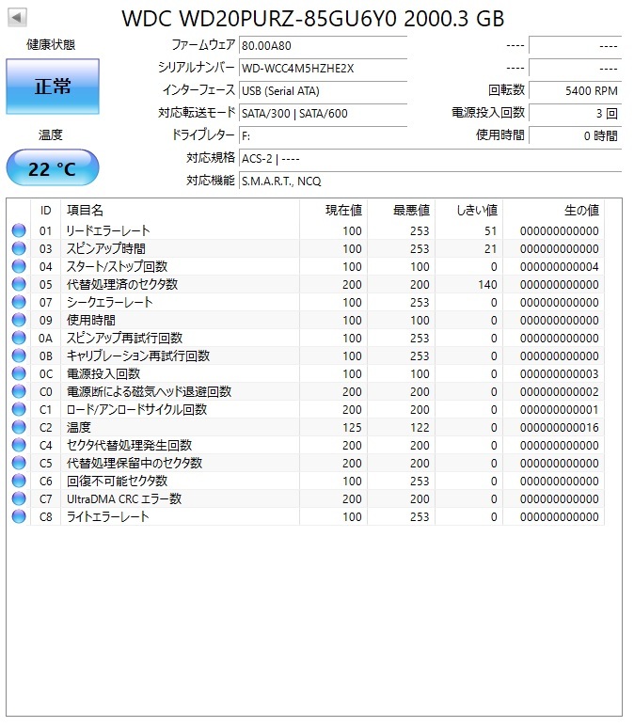Click status circle for UltraDMA CRC エラー数 row

click(x=19, y=498)
